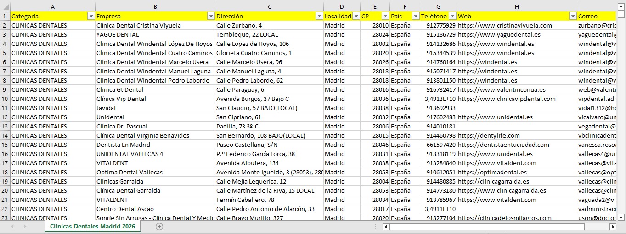Image resolution: width=626 pixels, height=234 pixels.
Task: Open the dentistaentuciudad.com web link cell
Action: [x=517, y=145]
